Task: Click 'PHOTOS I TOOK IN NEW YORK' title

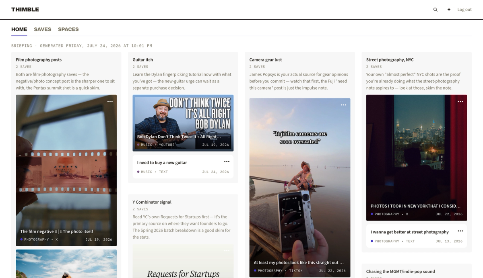Action: pos(416,206)
